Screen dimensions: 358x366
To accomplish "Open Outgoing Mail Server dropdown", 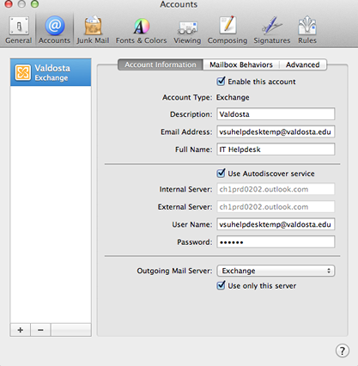I will coord(276,271).
